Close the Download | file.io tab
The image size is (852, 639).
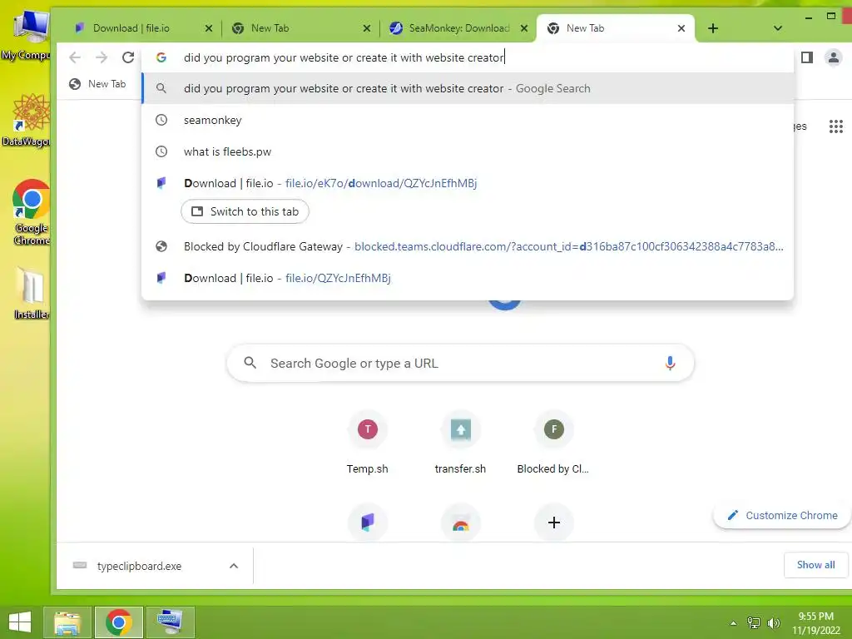209,28
